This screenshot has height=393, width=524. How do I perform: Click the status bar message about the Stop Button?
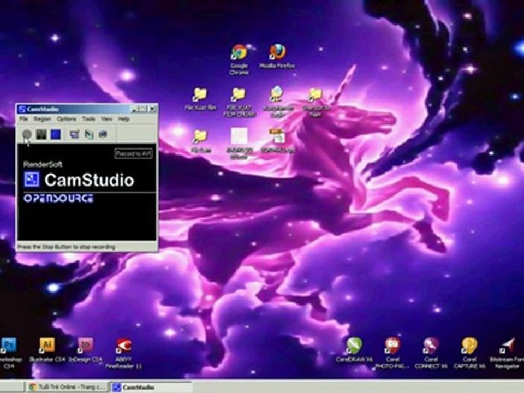[x=66, y=247]
